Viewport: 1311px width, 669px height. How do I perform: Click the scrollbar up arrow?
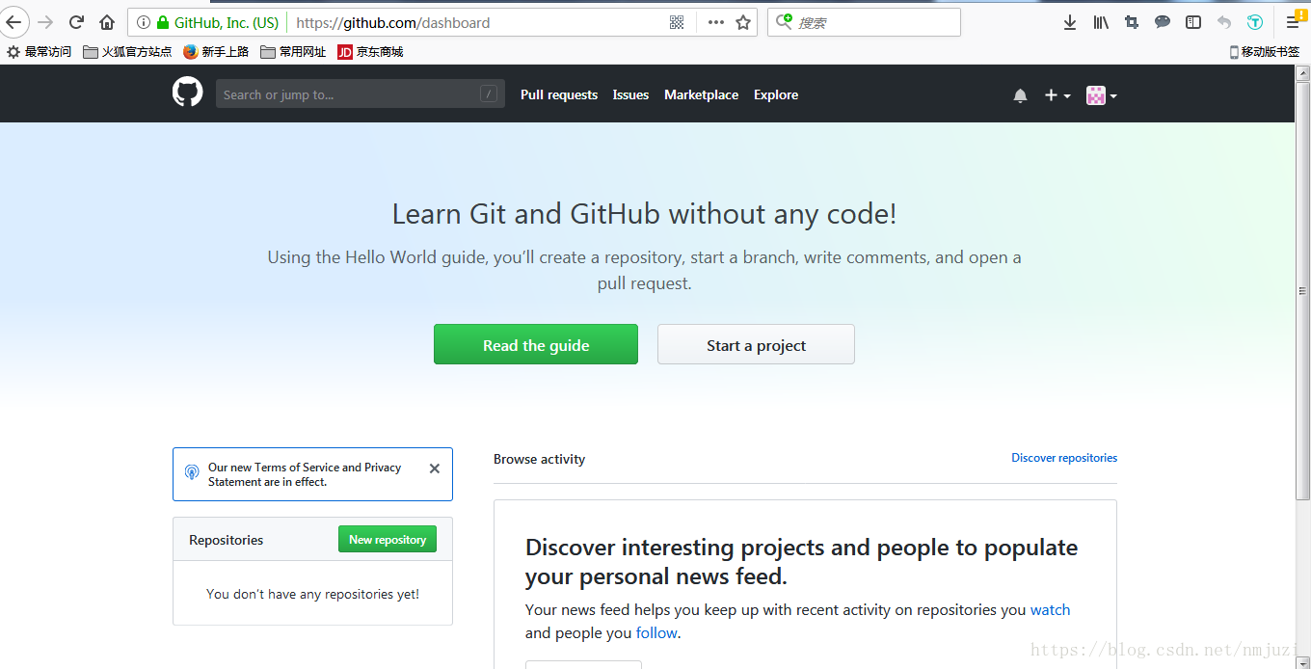[x=1302, y=72]
